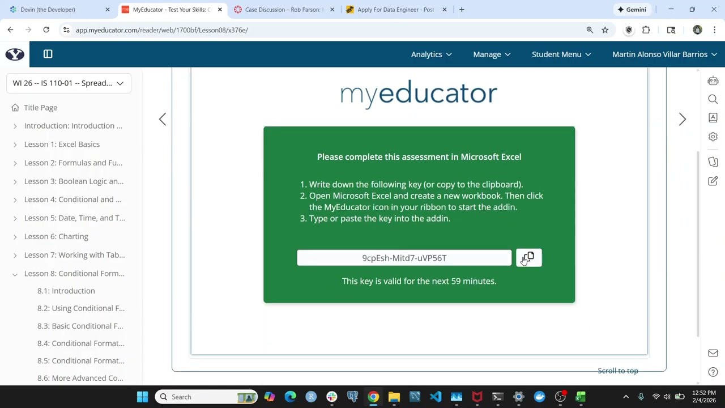The image size is (725, 408).
Task: Click the BYU logo in header
Action: click(x=15, y=54)
